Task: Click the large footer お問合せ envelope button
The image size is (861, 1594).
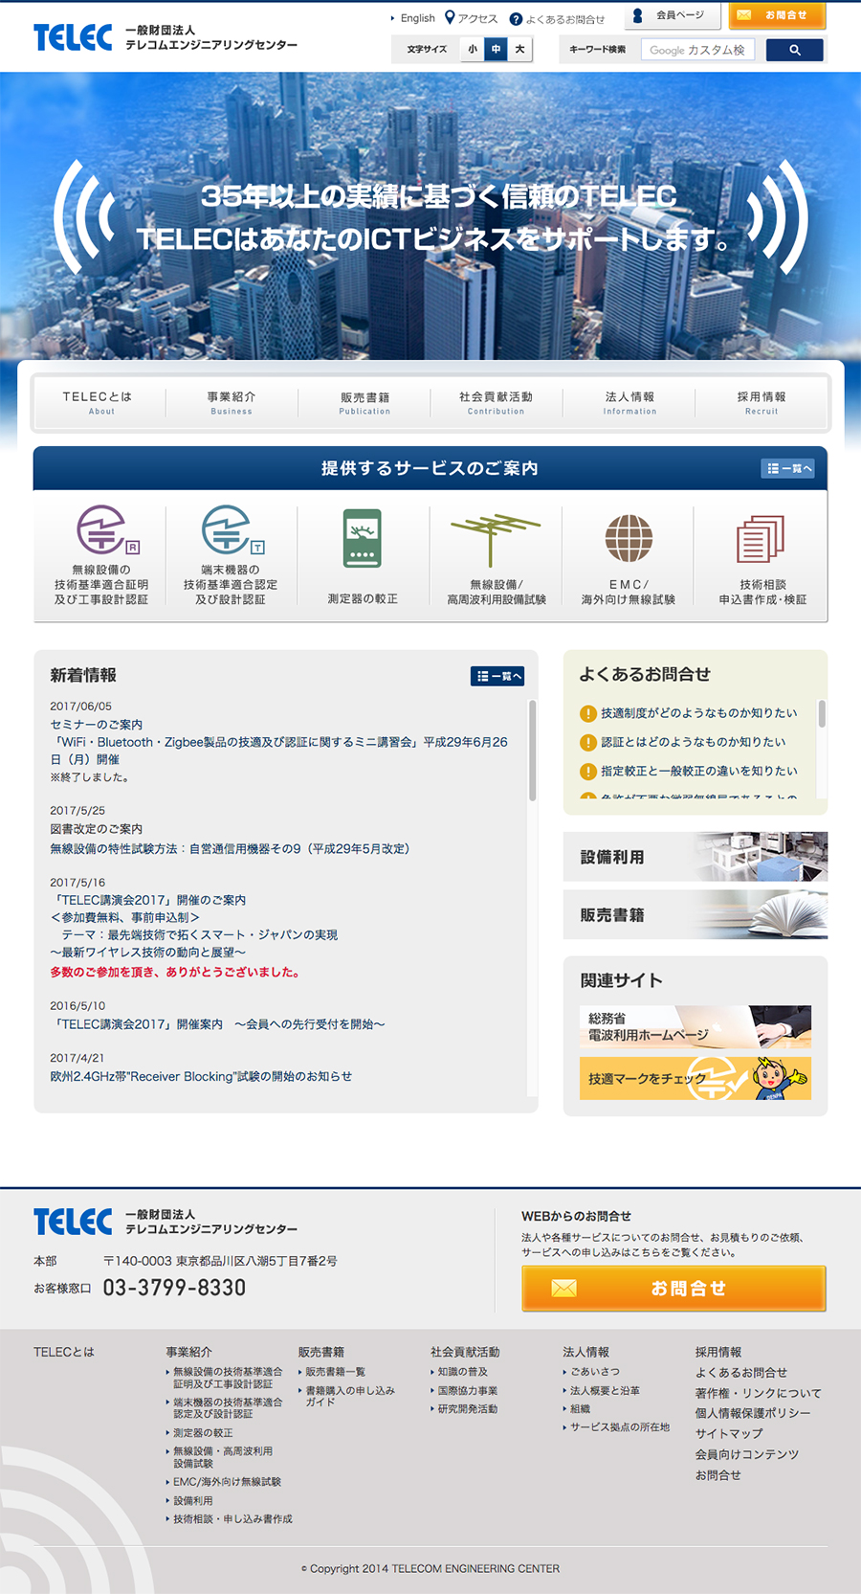Action: click(x=673, y=1289)
